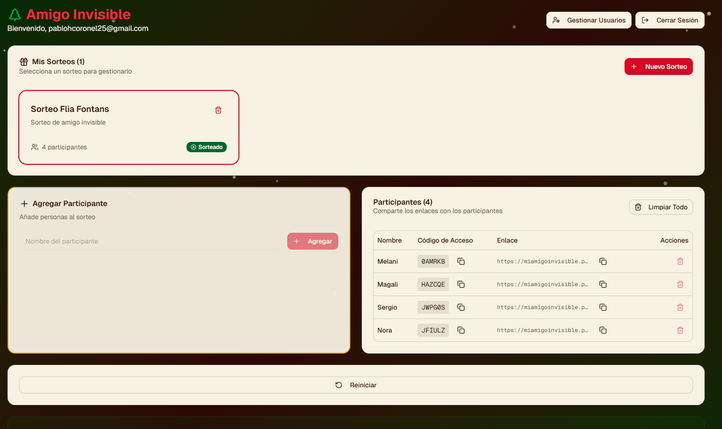Image resolution: width=722 pixels, height=429 pixels.
Task: Click the Reiniciar button
Action: tap(356, 385)
